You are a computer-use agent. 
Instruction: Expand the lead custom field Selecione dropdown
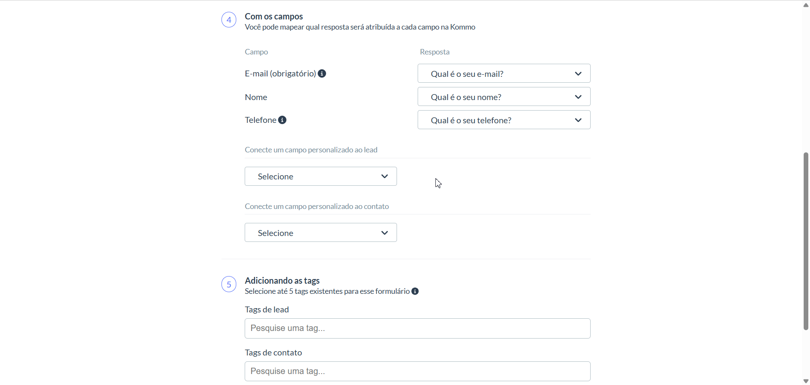coord(321,176)
